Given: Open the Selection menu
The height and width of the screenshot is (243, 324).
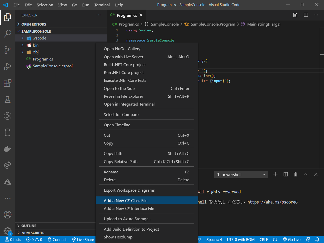Looking at the screenshot, I should (x=45, y=5).
